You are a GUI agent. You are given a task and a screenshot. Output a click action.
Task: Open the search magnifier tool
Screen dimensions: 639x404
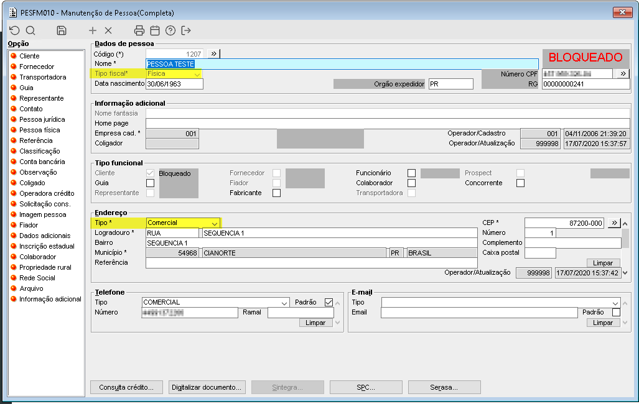click(x=30, y=30)
